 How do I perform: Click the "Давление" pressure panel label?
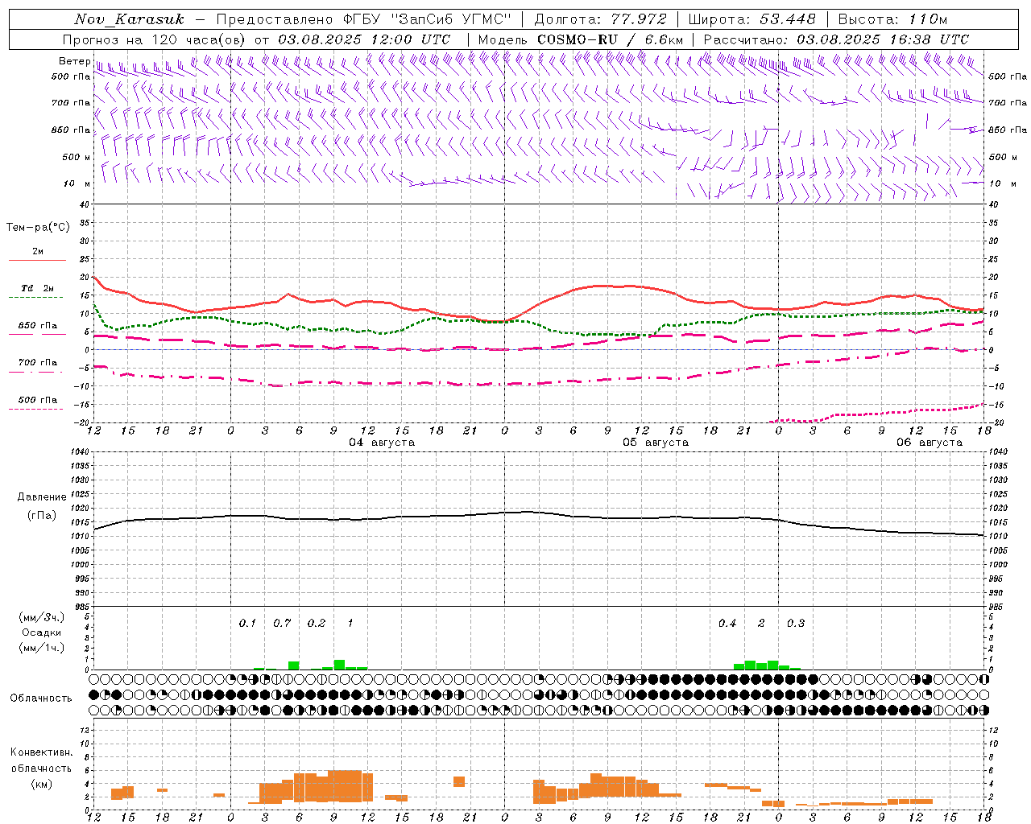coord(42,497)
